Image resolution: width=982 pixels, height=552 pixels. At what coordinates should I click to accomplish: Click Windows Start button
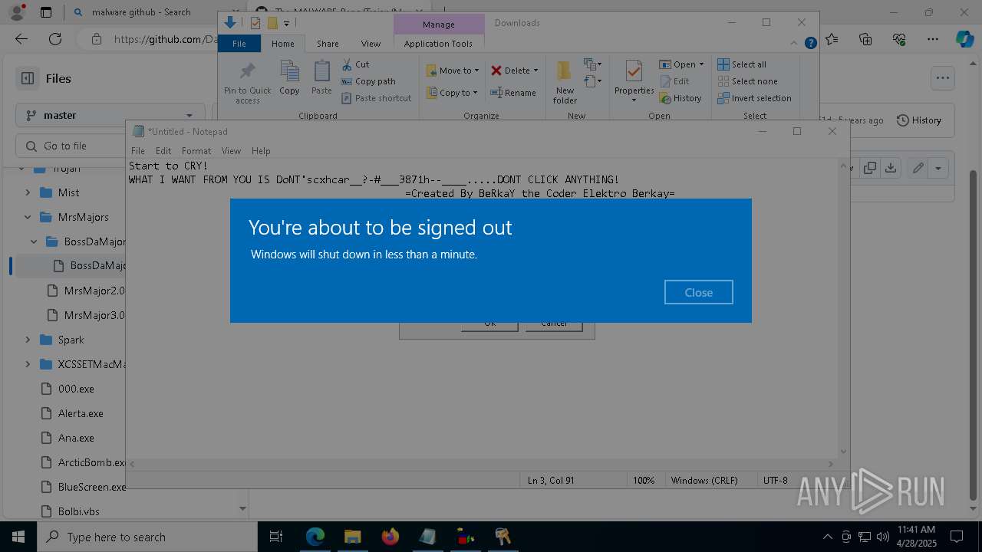(x=18, y=537)
